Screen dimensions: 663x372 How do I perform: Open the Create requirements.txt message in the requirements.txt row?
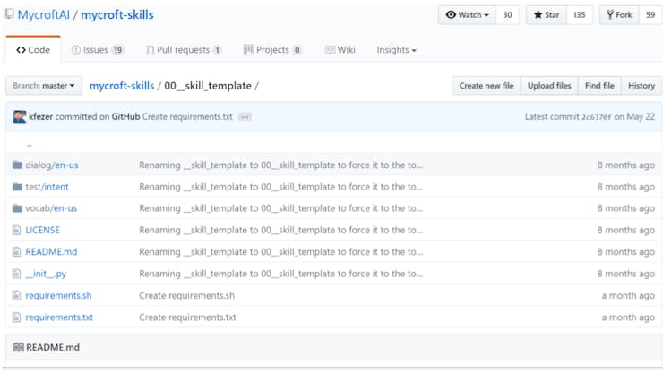coord(187,317)
